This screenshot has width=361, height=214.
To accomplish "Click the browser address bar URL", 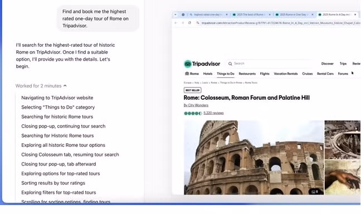I will (281, 23).
